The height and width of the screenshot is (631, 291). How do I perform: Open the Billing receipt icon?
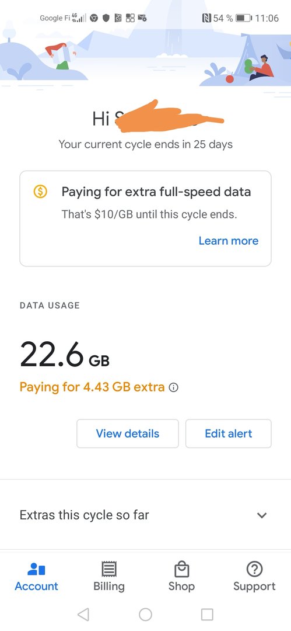click(109, 569)
